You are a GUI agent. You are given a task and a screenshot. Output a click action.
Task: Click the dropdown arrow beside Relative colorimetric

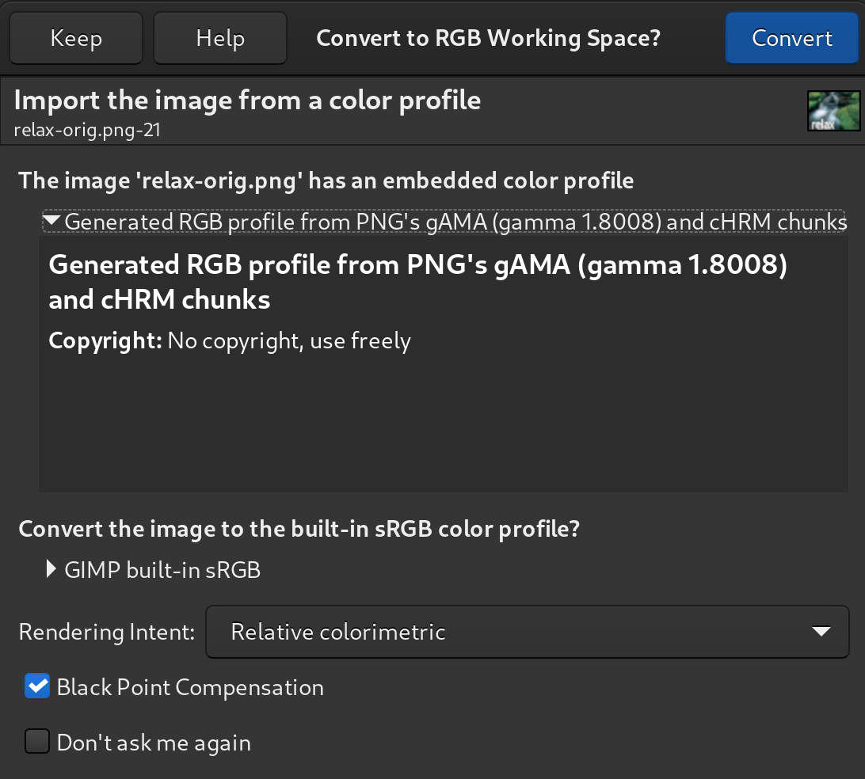point(820,631)
